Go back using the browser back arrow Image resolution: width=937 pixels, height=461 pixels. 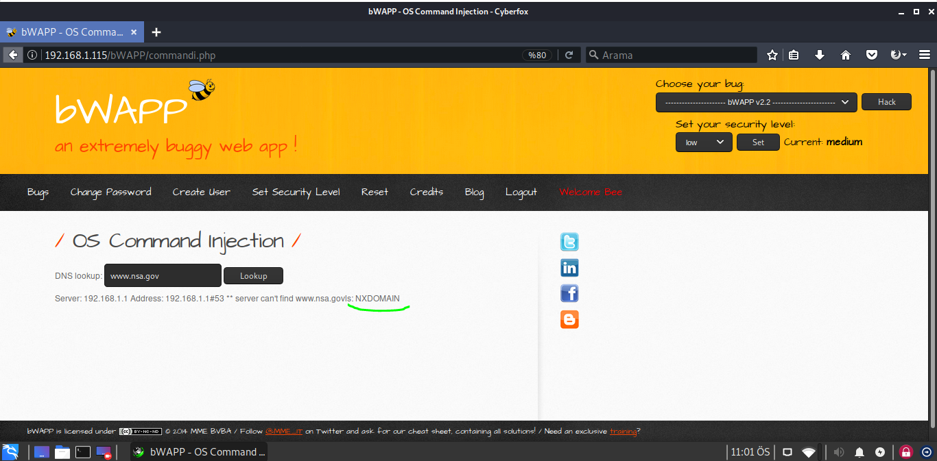tap(12, 55)
